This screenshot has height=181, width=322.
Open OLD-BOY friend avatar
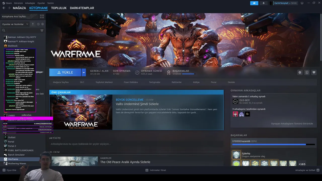coord(235,101)
